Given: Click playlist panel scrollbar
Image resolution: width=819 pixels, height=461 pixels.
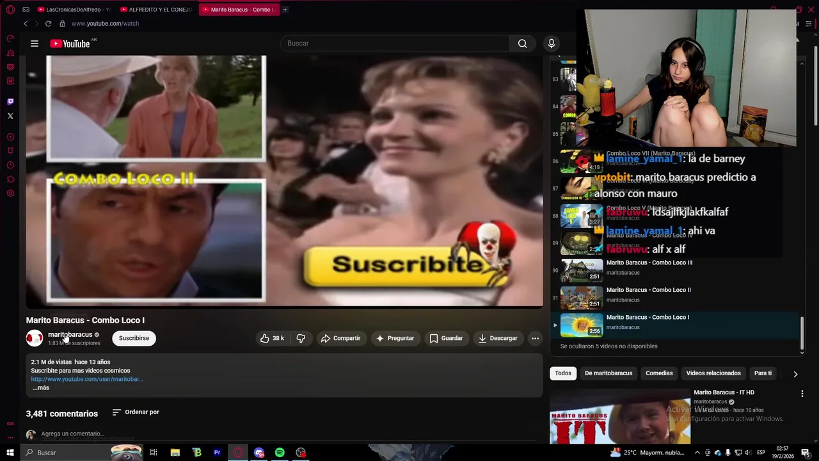Looking at the screenshot, I should (x=802, y=333).
